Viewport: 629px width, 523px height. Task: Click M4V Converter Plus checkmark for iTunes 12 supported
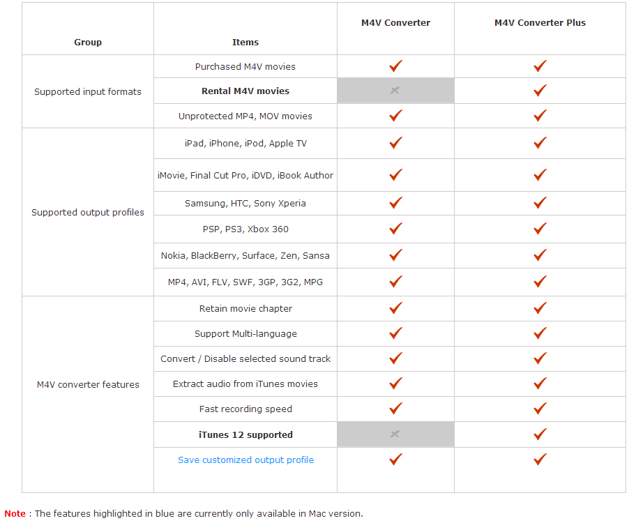540,434
